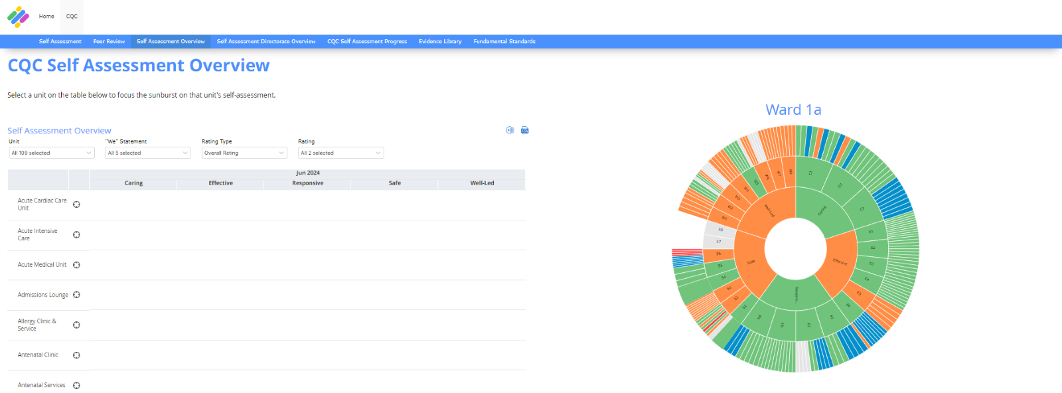Open the Rating filter dropdown
Screen dimensions: 1062x393
341,153
